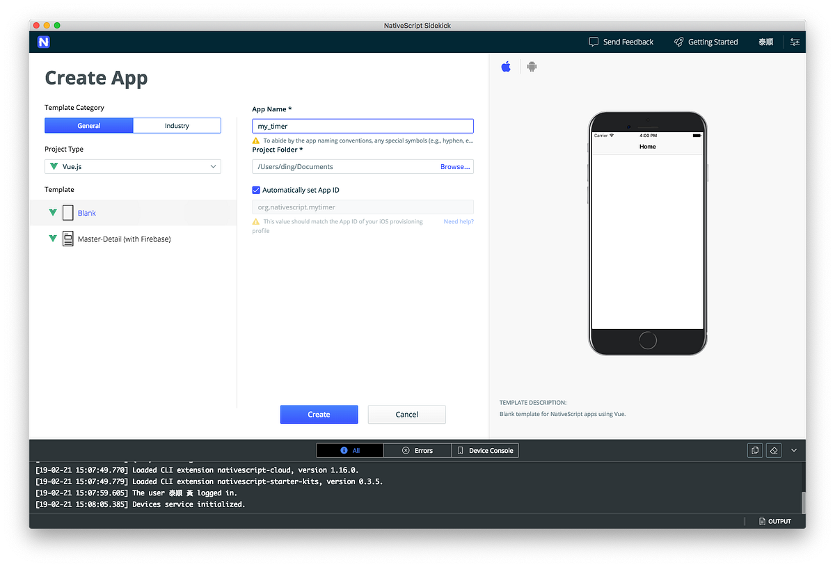Click the Need help provisioning link

point(458,221)
